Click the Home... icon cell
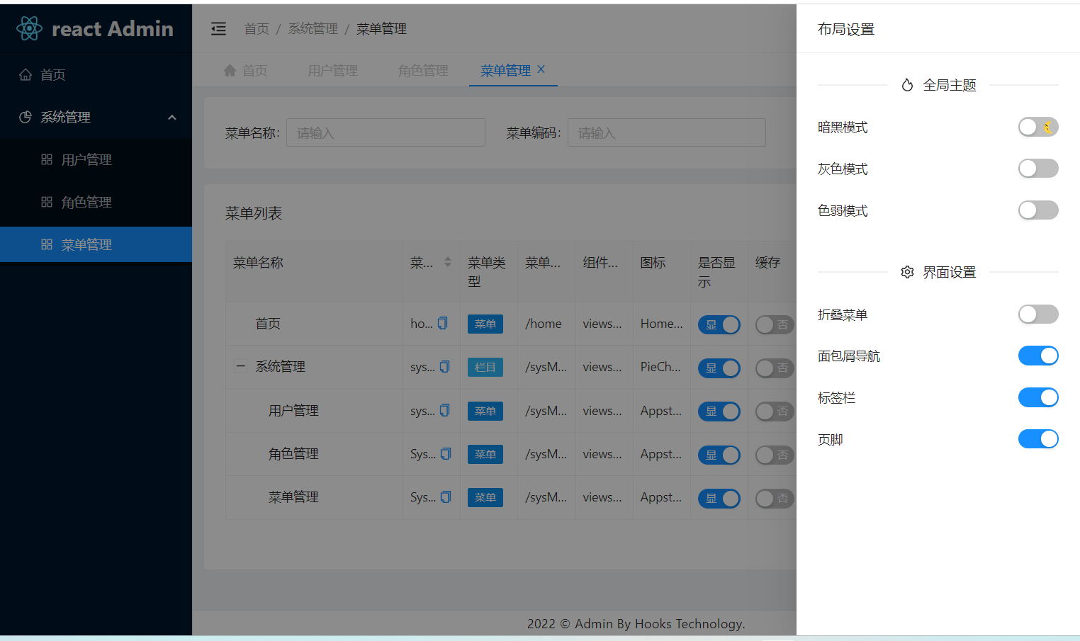 (662, 323)
